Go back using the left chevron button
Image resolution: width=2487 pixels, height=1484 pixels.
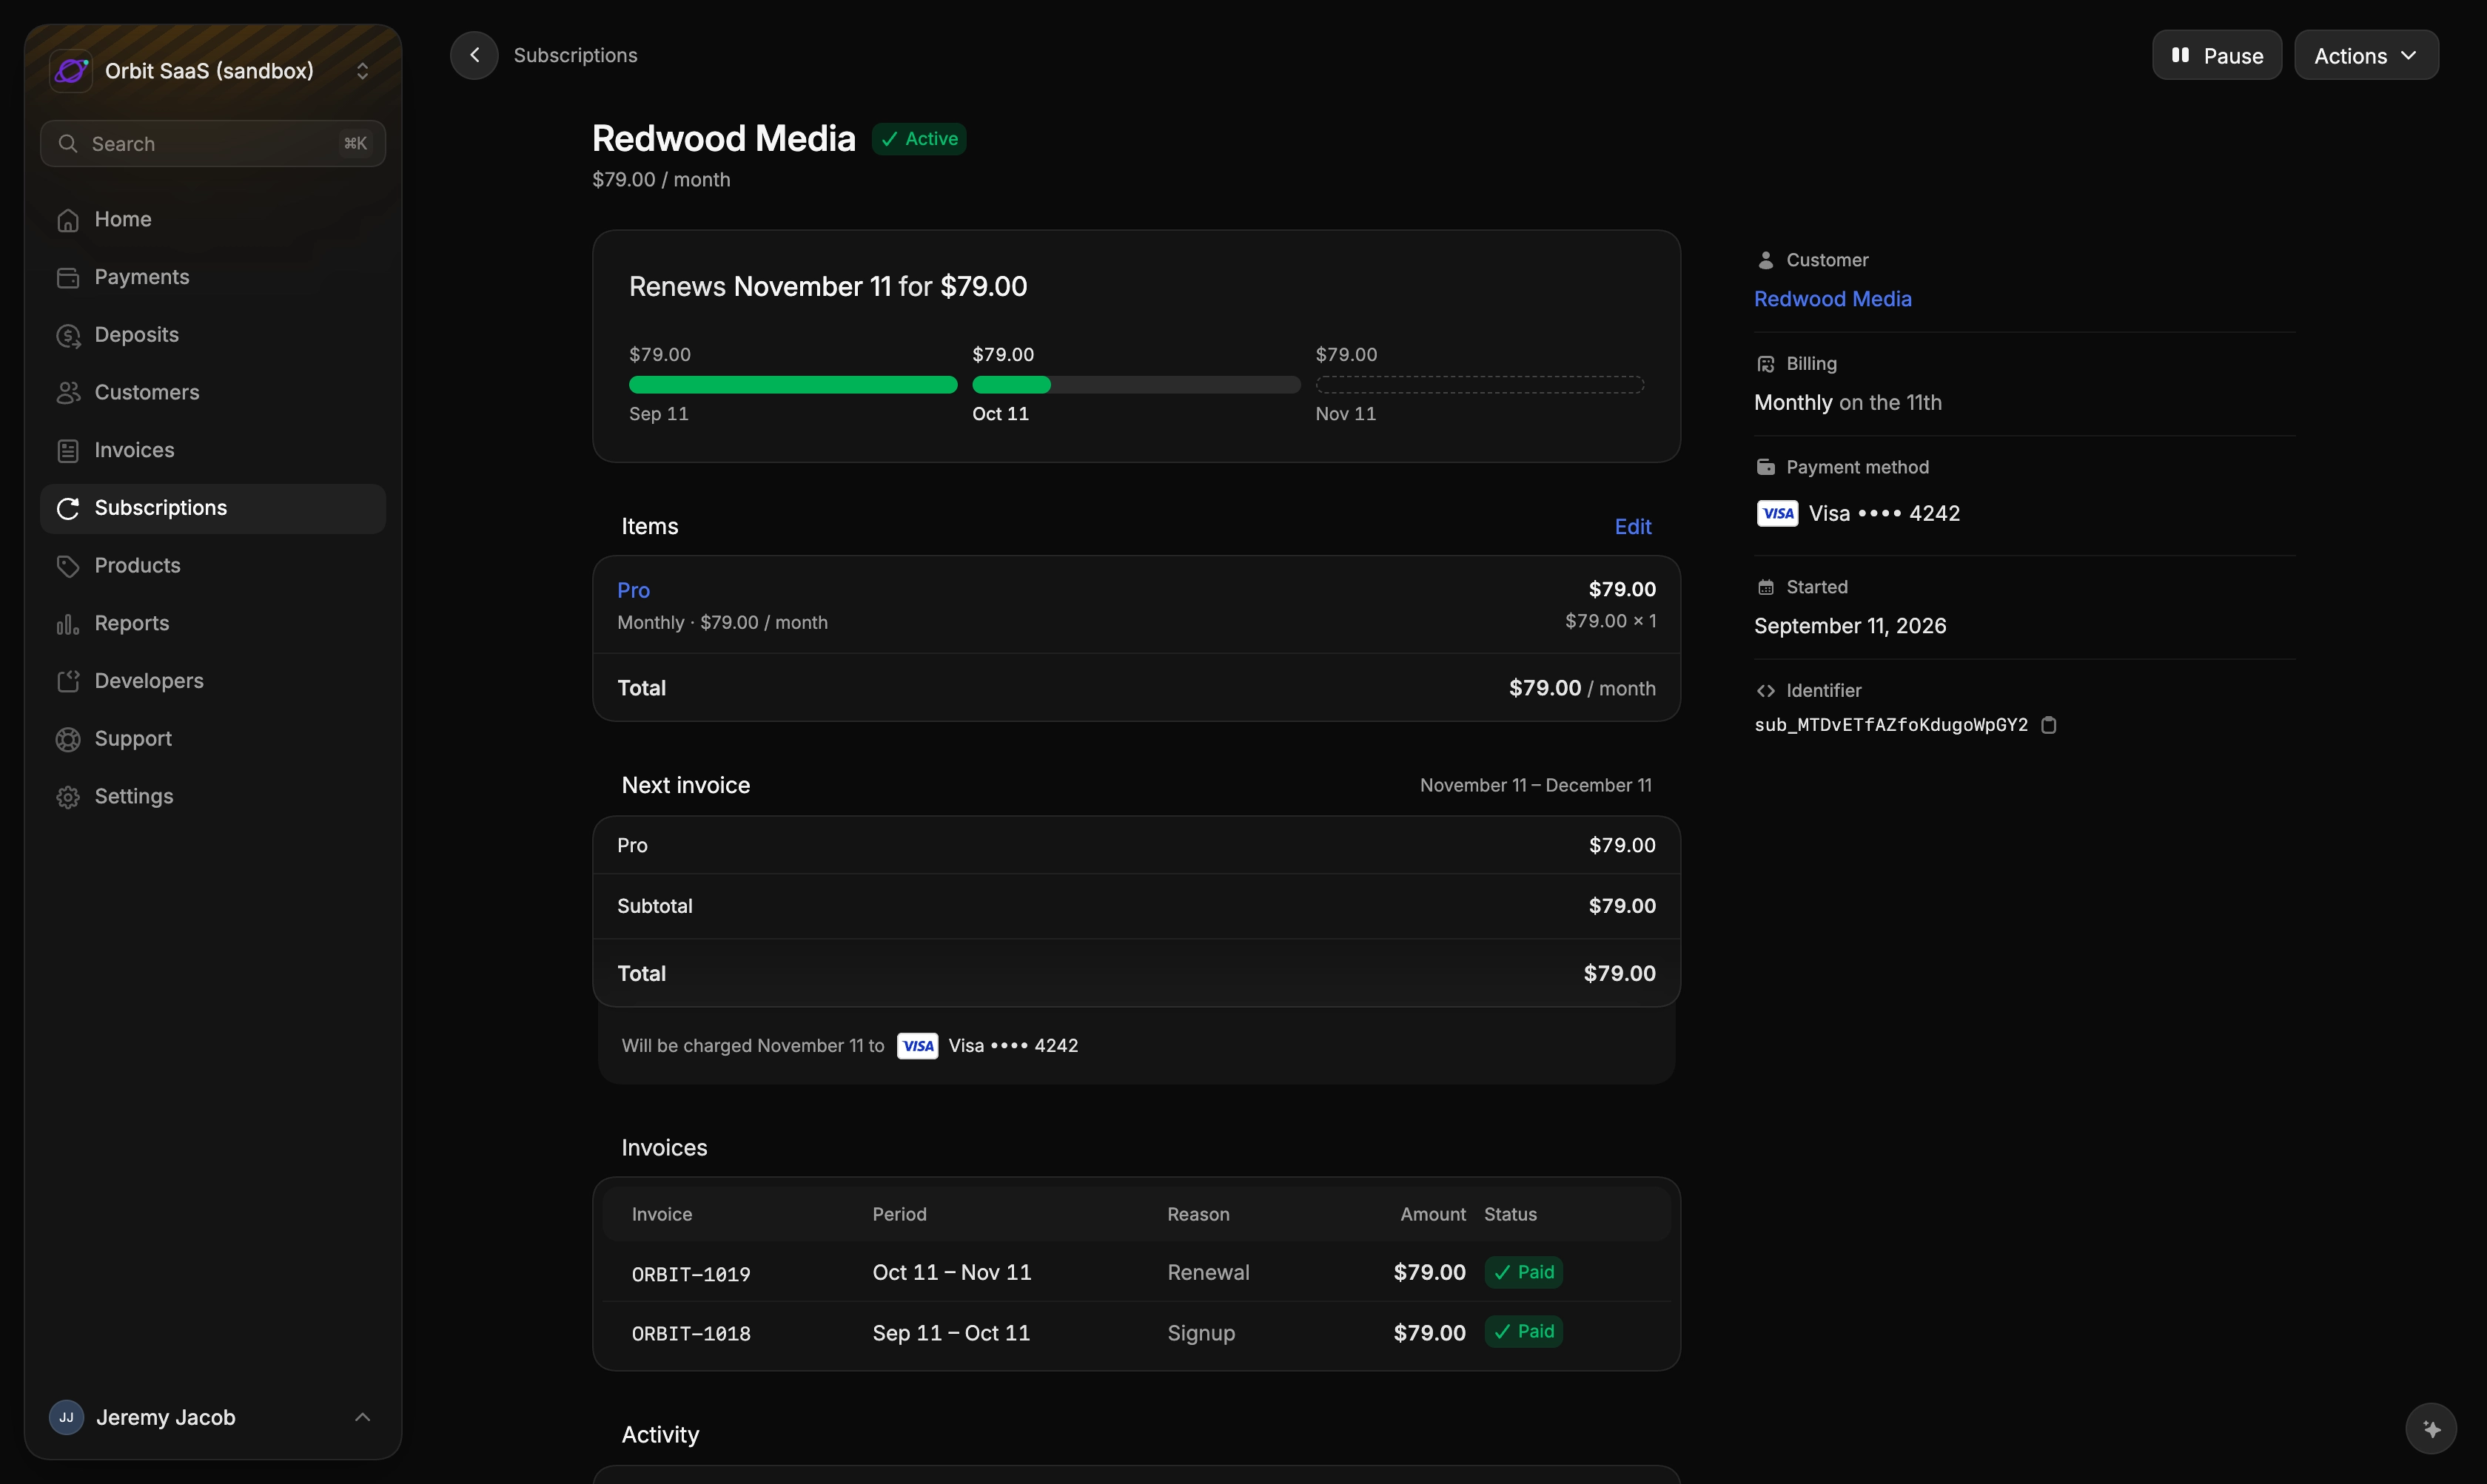pos(474,55)
